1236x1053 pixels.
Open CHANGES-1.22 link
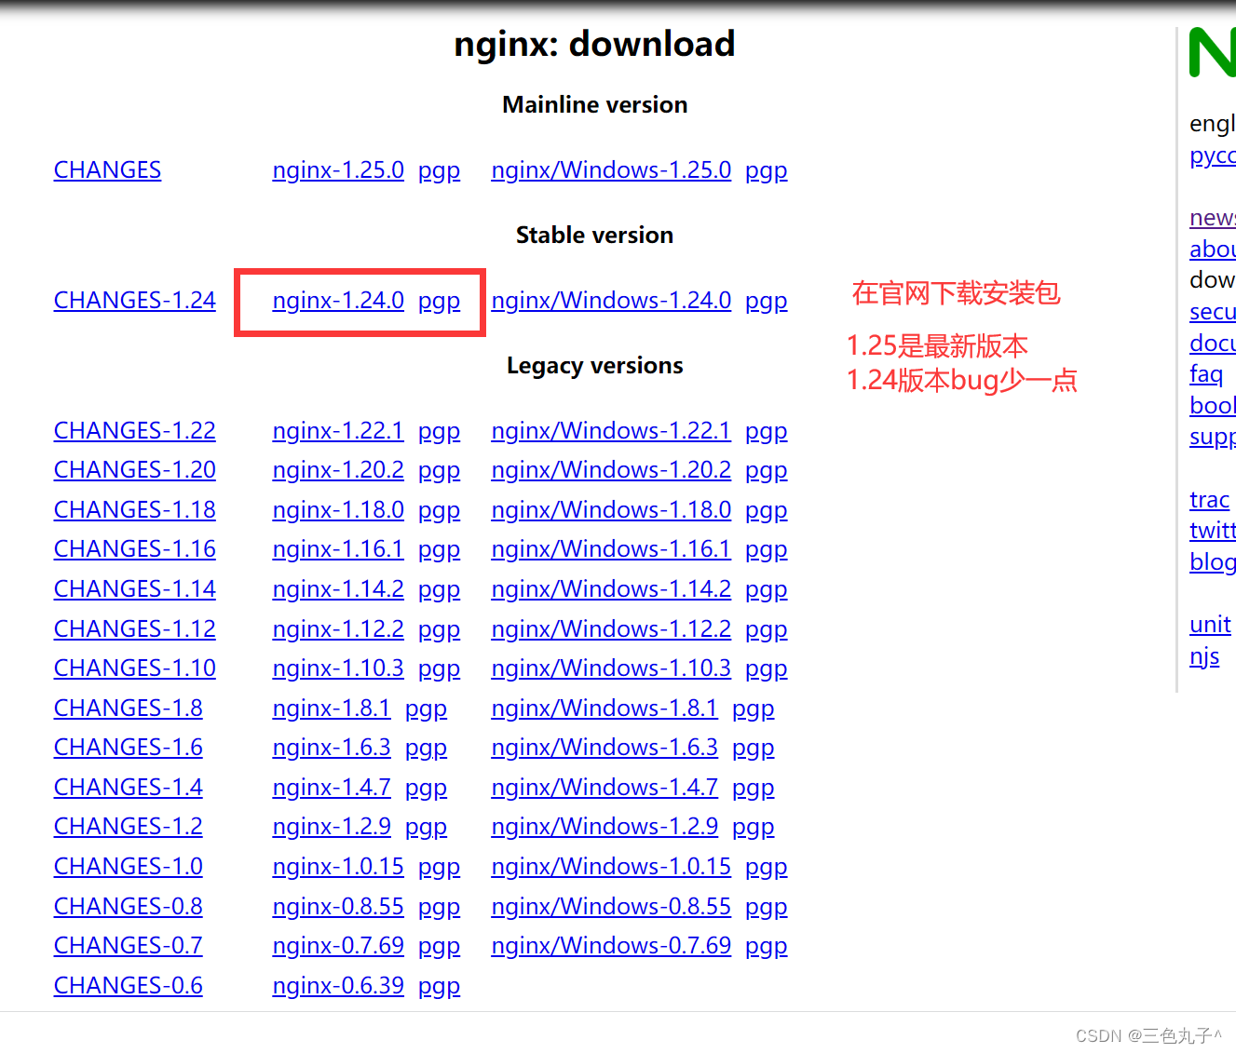point(135,431)
